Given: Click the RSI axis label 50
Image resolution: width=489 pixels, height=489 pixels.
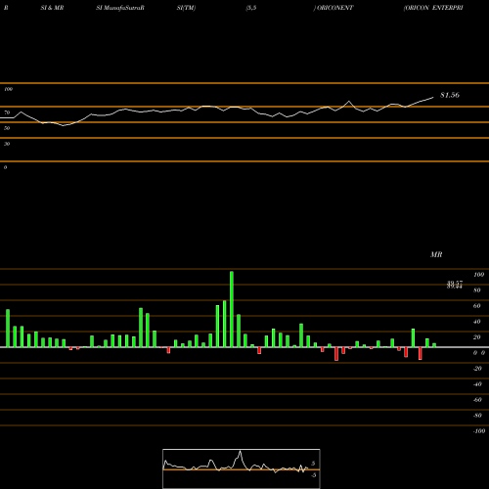Looking at the screenshot, I should pos(7,128).
